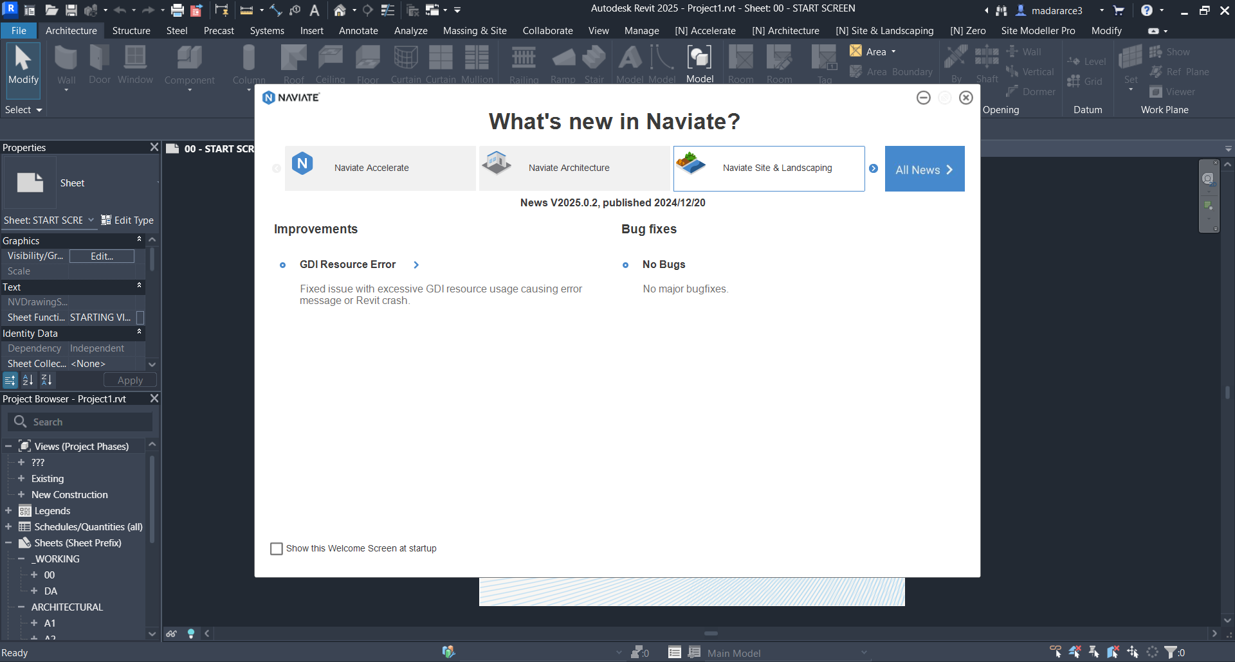Click the Edit button for Visibility/Graphics
This screenshot has width=1235, height=662.
click(x=102, y=256)
